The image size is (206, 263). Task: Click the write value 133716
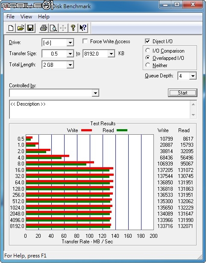pyautogui.click(x=165, y=226)
